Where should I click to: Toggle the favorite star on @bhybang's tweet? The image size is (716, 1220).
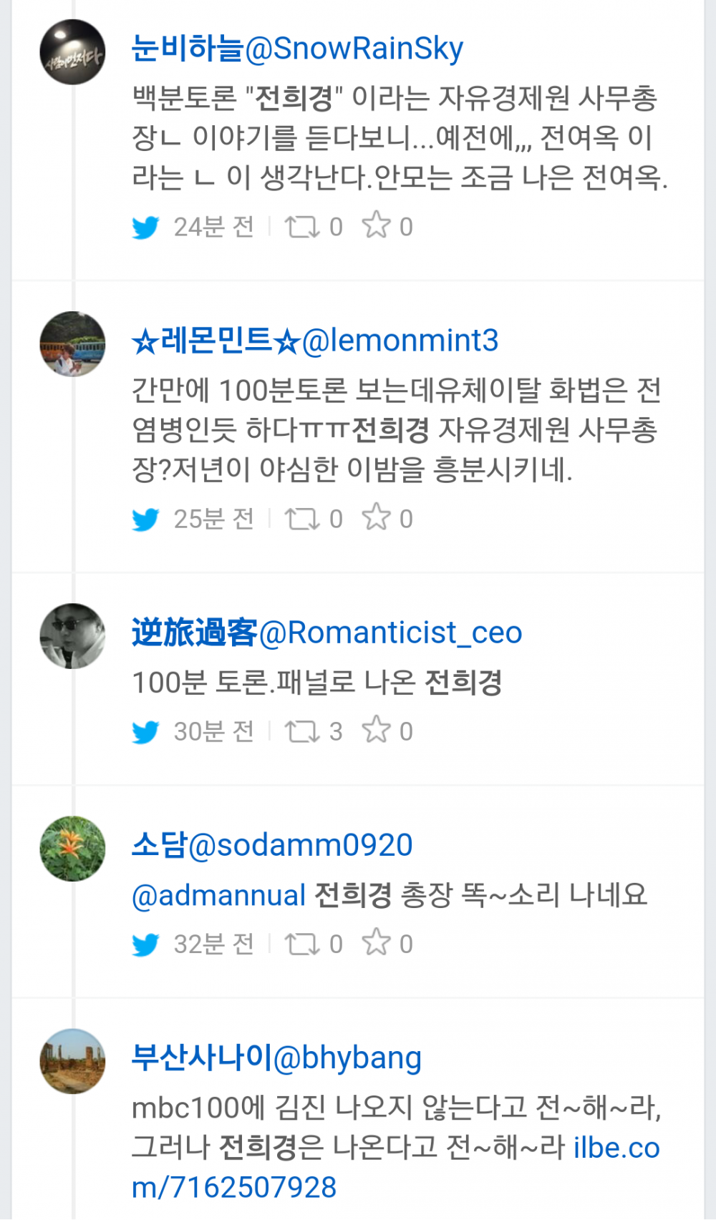375,1216
